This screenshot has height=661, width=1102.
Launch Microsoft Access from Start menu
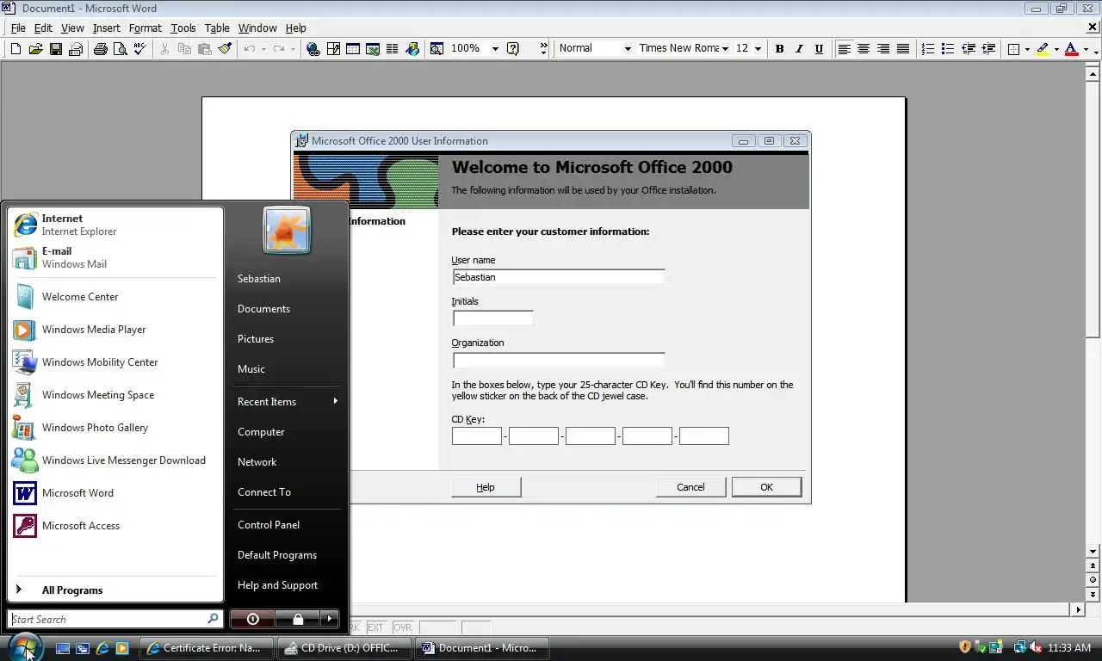[x=115, y=526]
